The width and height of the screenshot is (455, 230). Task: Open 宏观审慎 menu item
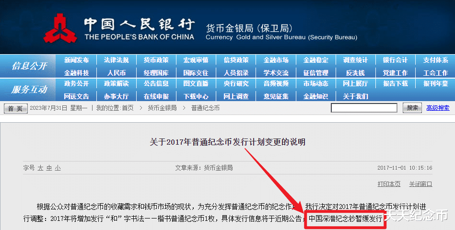[x=196, y=60]
